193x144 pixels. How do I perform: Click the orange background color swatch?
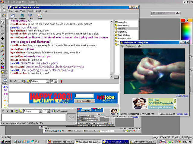click(x=190, y=20)
